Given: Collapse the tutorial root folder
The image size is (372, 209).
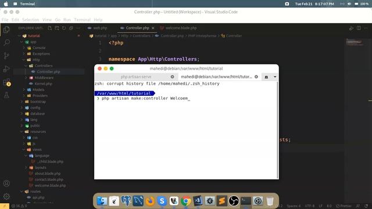Looking at the screenshot, I should [x=19, y=36].
